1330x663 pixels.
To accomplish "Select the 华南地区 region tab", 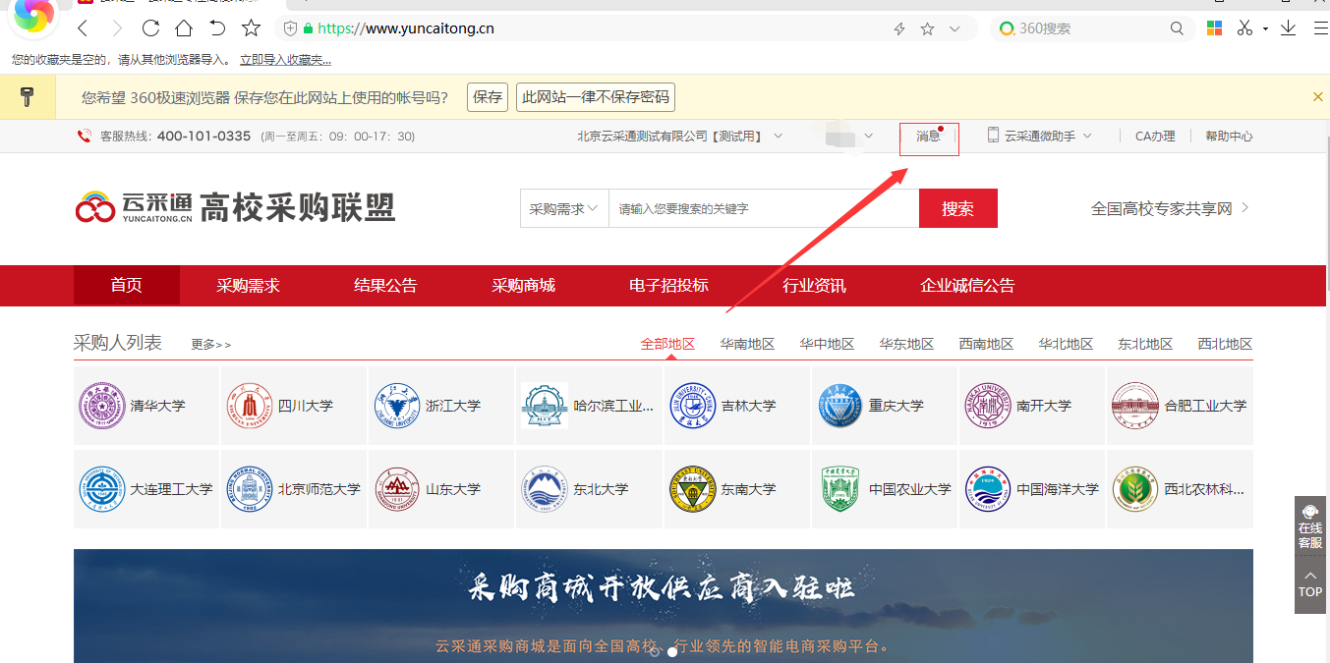I will pos(747,344).
